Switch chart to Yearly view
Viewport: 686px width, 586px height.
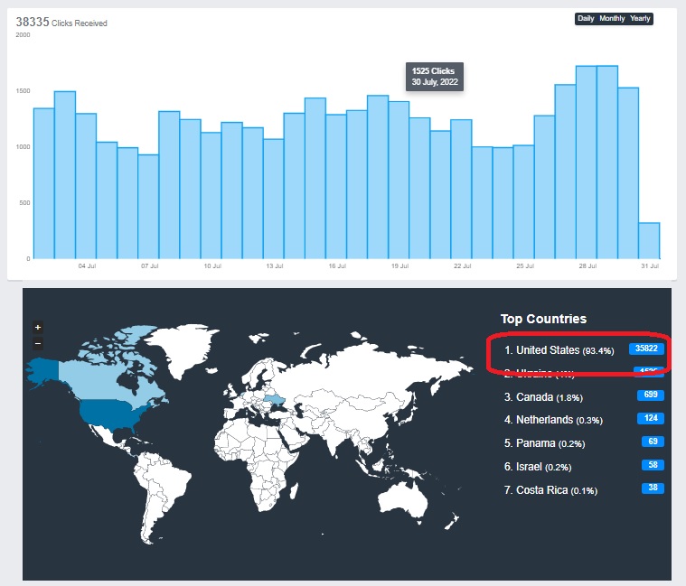click(x=640, y=19)
